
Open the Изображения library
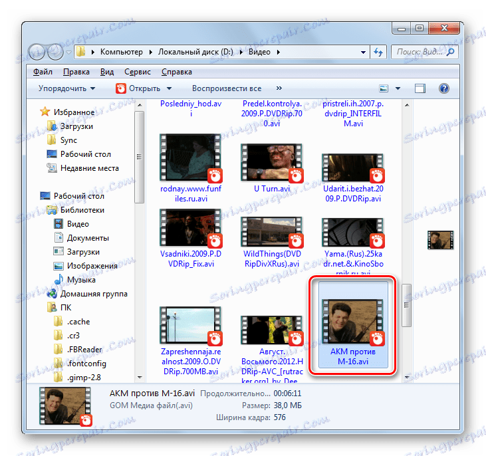coord(86,266)
